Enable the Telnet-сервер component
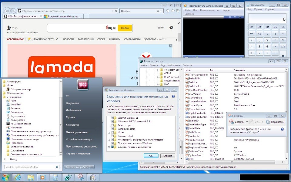The image size is (291, 182). [112, 125]
